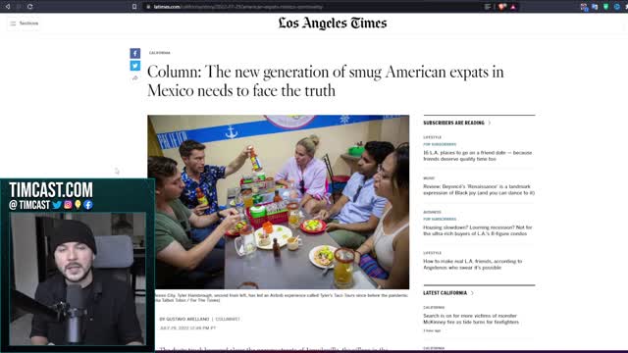Viewport: 628px width, 353px height.
Task: Expand Latest California chevron arrow
Action: (472, 293)
